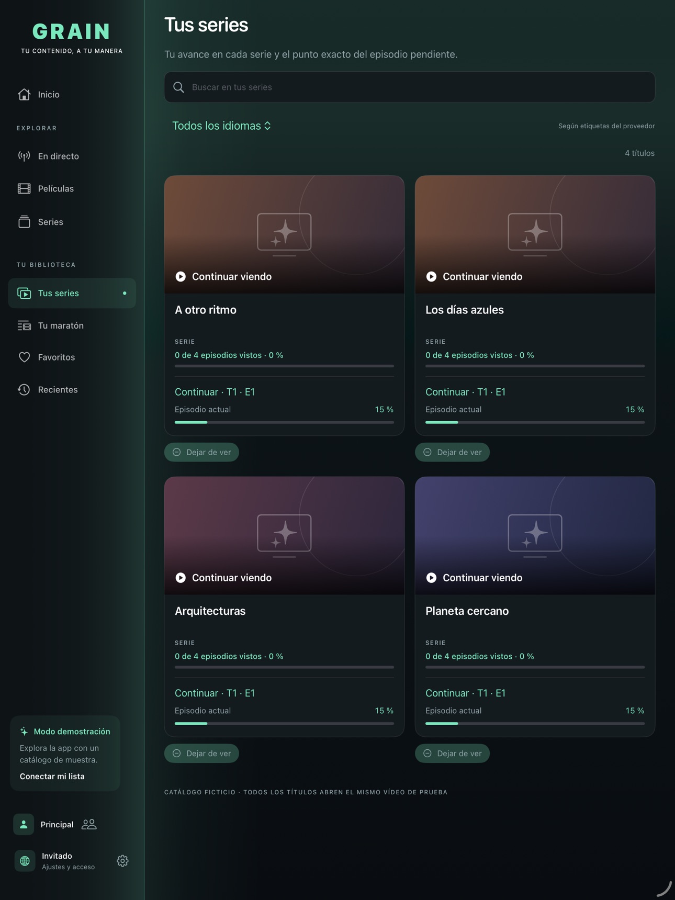Click the Conectar mi lista link
The width and height of the screenshot is (675, 900).
pyautogui.click(x=52, y=777)
